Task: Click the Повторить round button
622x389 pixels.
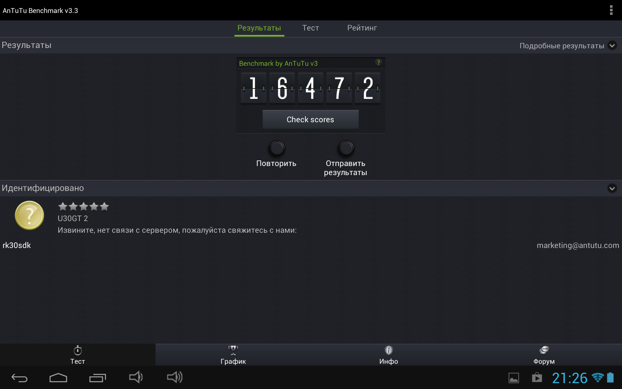Action: 277,148
